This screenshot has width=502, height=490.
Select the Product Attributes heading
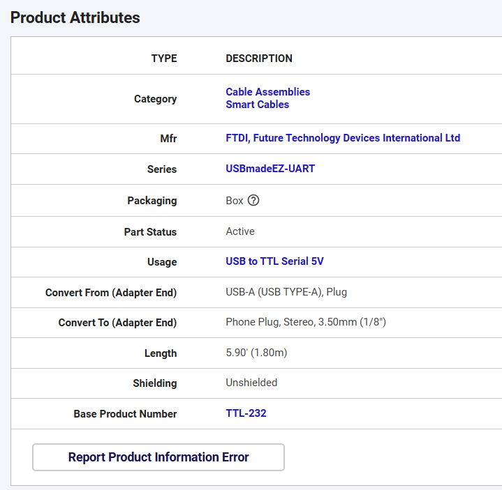pos(75,17)
